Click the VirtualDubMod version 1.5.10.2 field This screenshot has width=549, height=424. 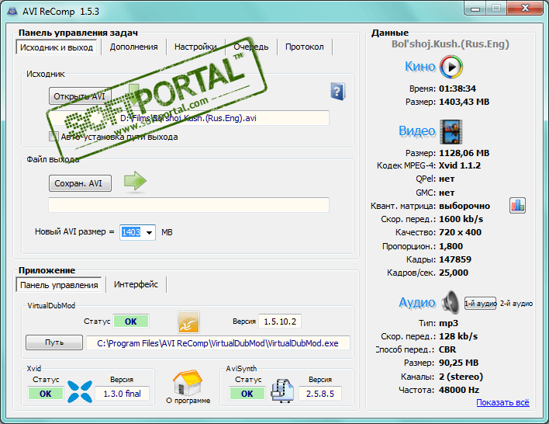pyautogui.click(x=280, y=321)
